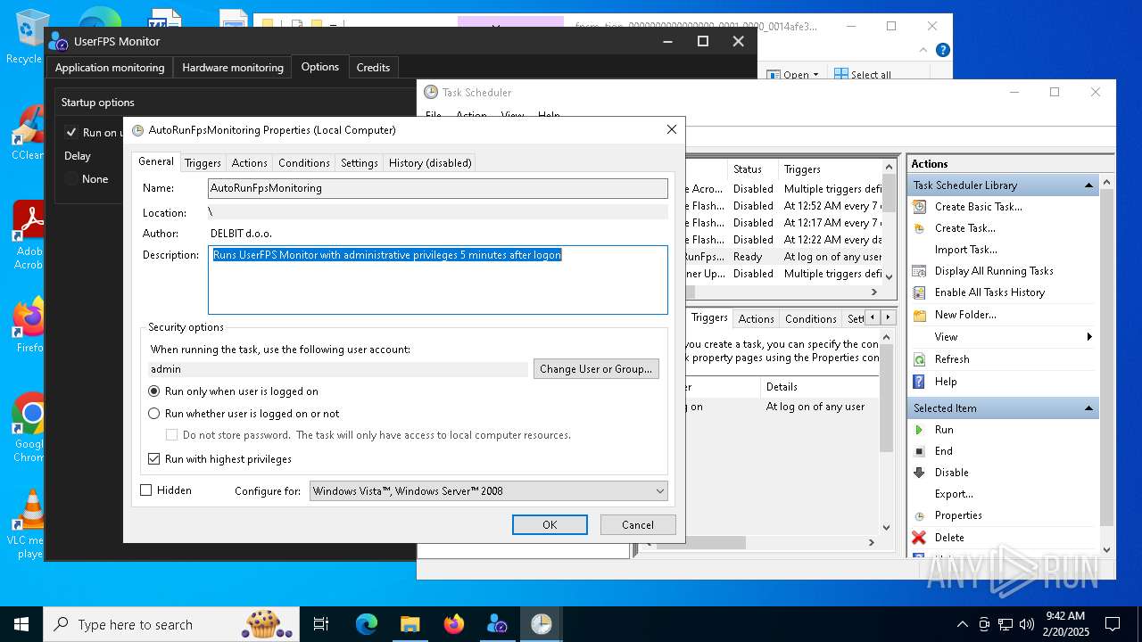Click the Disable down-arrow icon
Image resolution: width=1142 pixels, height=642 pixels.
pos(919,473)
